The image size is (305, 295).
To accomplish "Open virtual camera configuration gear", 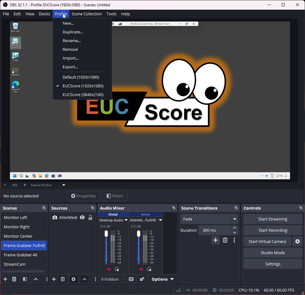I will tap(298, 241).
